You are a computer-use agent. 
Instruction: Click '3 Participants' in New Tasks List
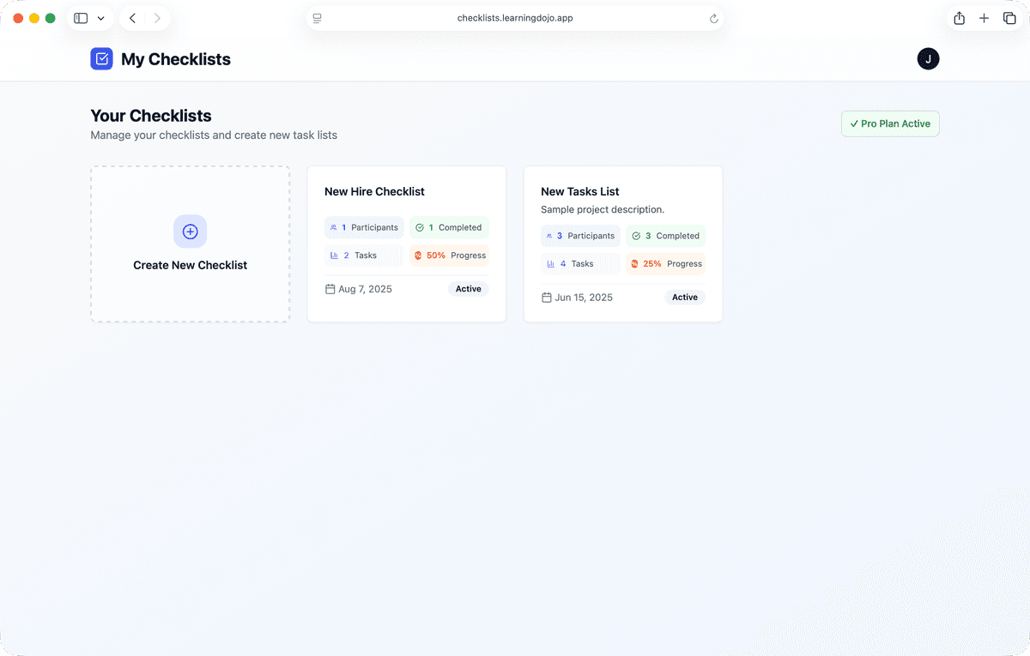[x=580, y=236]
